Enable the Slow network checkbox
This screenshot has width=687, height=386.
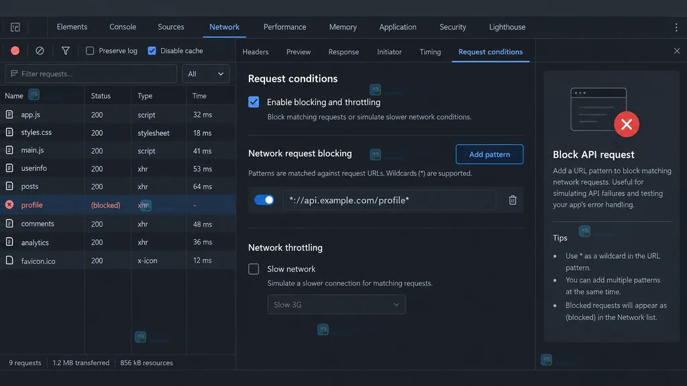[254, 269]
